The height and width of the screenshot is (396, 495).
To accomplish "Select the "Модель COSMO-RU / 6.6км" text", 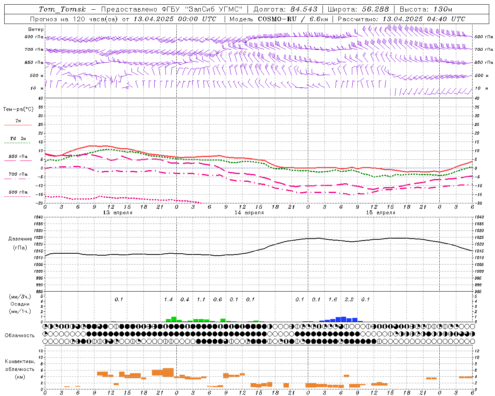I will (x=279, y=19).
